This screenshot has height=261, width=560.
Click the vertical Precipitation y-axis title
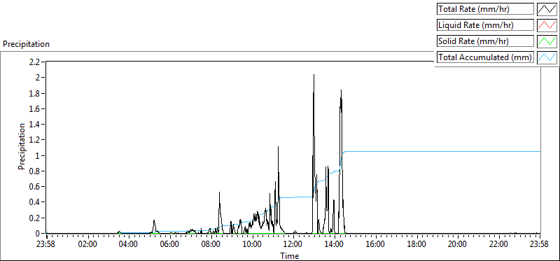pyautogui.click(x=22, y=146)
